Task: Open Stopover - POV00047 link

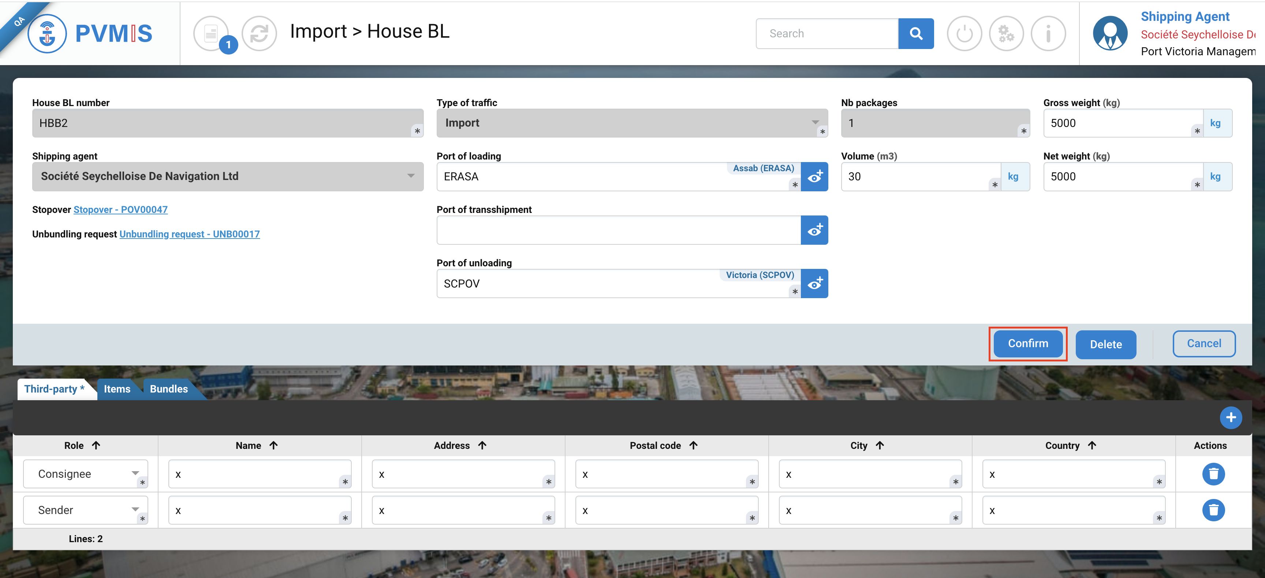Action: pyautogui.click(x=120, y=210)
